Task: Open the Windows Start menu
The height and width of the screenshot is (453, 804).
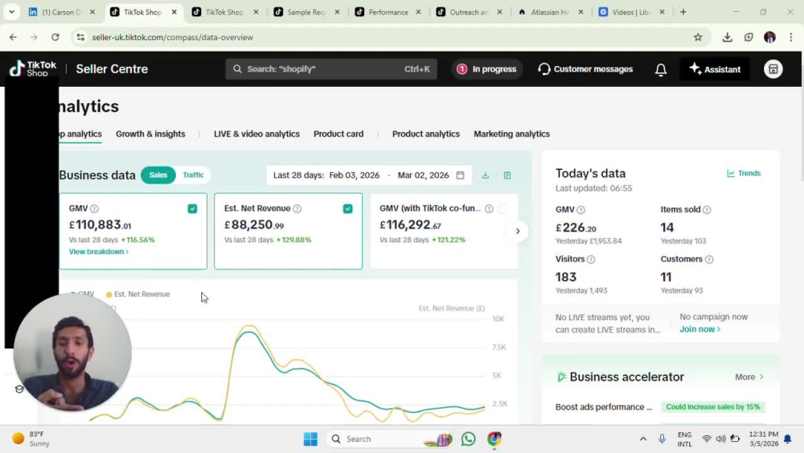Action: [x=310, y=439]
